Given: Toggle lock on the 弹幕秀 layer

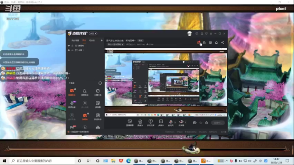Looking at the screenshot, I should click(x=72, y=45).
